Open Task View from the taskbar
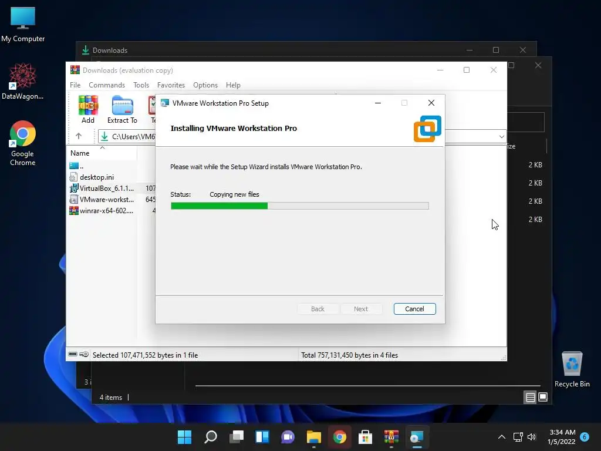Viewport: 601px width, 451px height. 237,437
